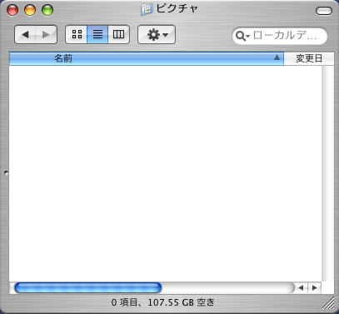Open the search scope magnifier dropdown
This screenshot has width=339, height=314.
tap(242, 36)
